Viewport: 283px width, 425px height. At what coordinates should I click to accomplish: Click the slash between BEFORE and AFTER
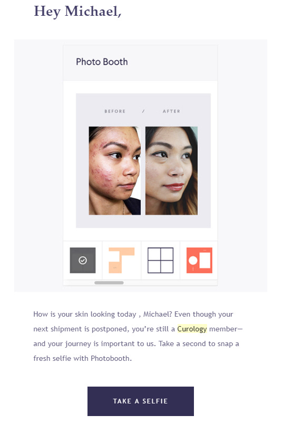[x=143, y=111]
